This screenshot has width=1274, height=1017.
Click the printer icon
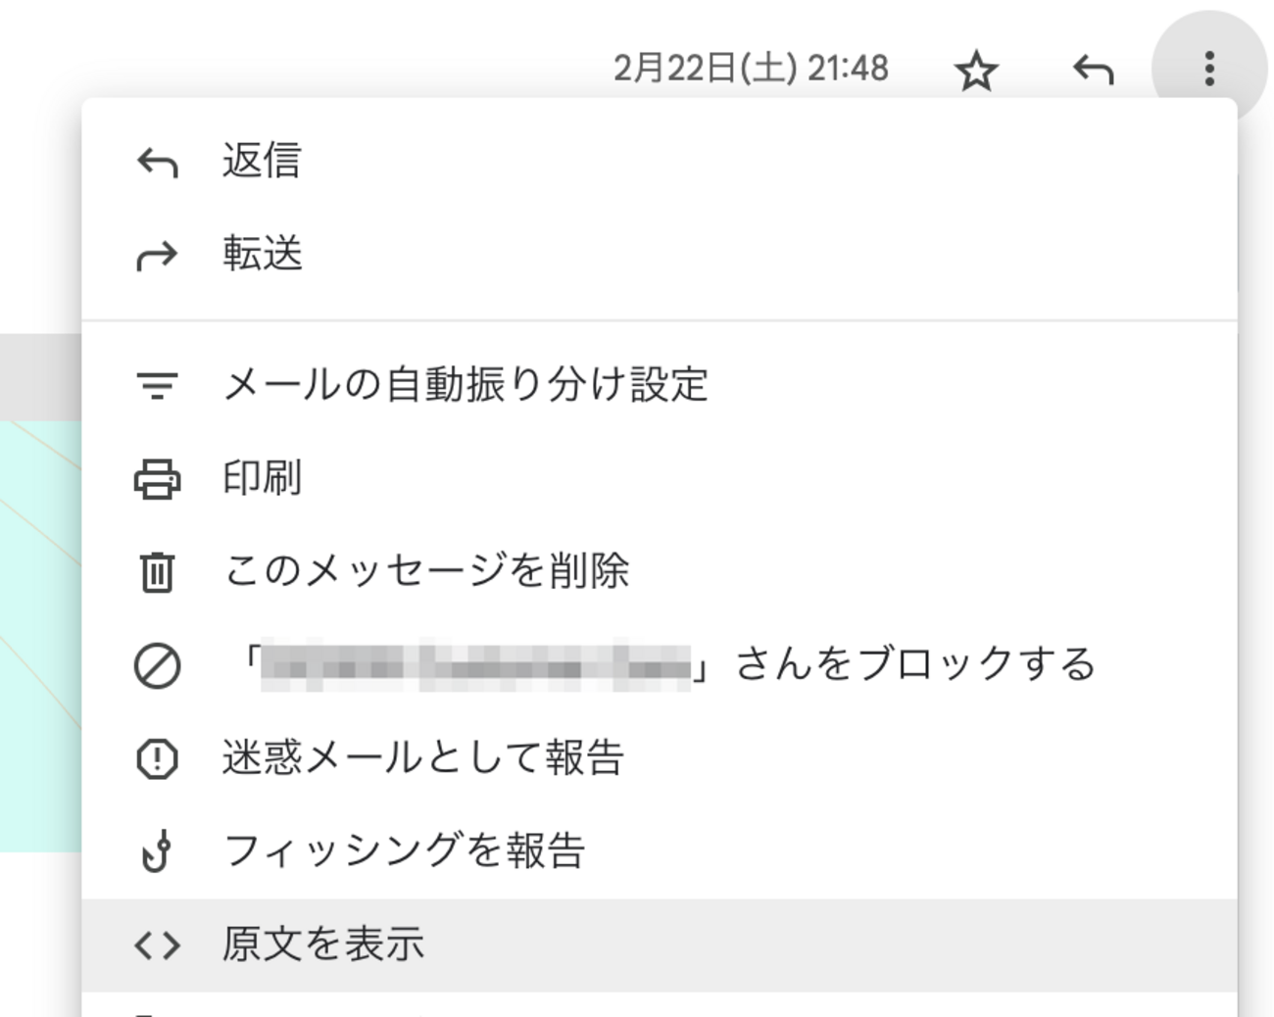pos(157,479)
